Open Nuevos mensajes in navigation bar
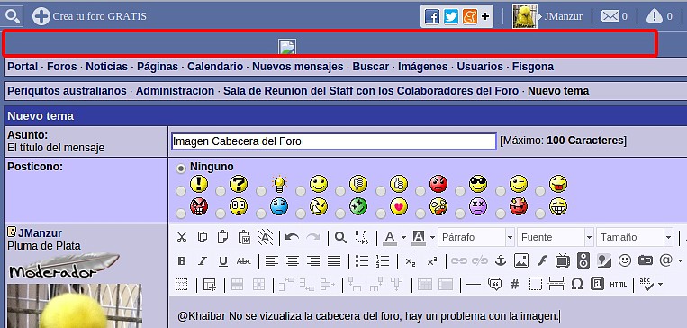This screenshot has width=687, height=328. tap(297, 67)
